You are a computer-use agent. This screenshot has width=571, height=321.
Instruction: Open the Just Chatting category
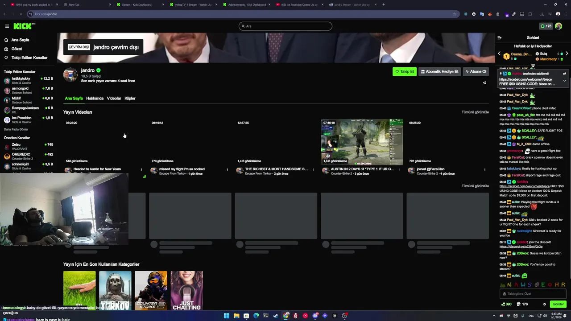pos(186,291)
